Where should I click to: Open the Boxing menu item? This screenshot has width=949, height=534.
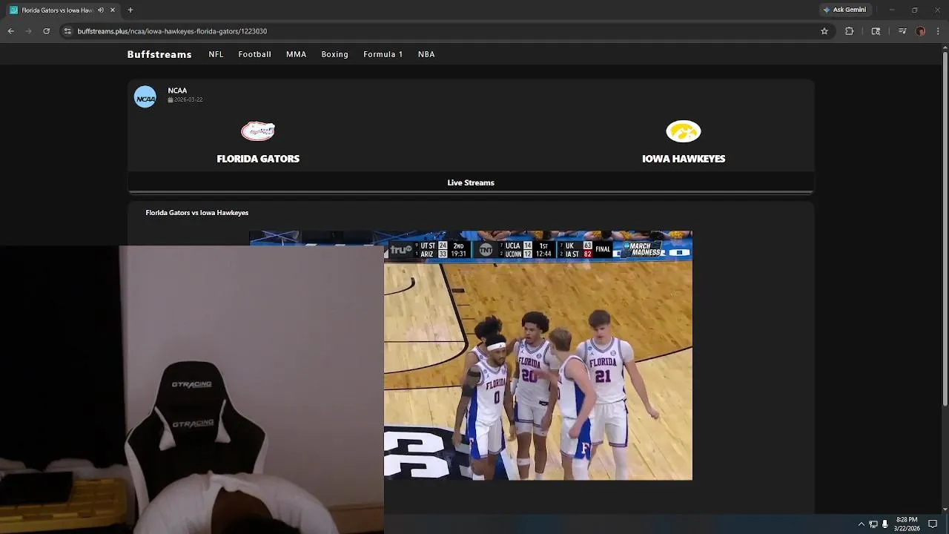tap(334, 54)
